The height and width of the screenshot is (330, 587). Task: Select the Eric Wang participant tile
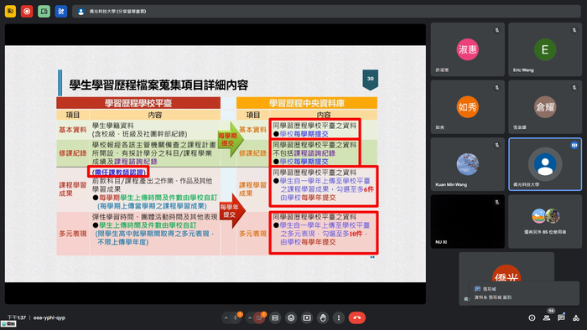tap(545, 49)
